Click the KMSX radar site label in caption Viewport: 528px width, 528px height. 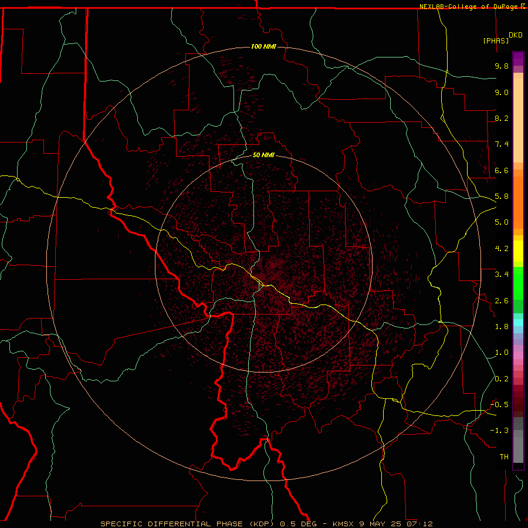coord(343,524)
